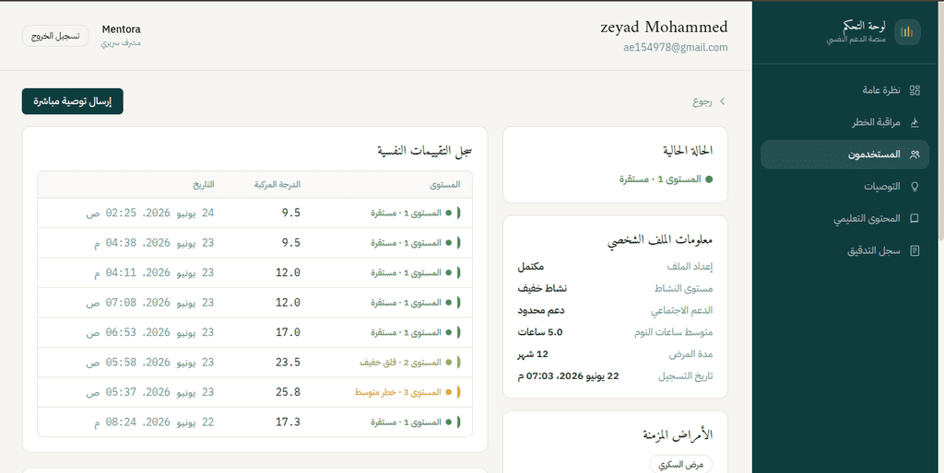Click نشاط خفيف activity value
The image size is (944, 473).
542,288
